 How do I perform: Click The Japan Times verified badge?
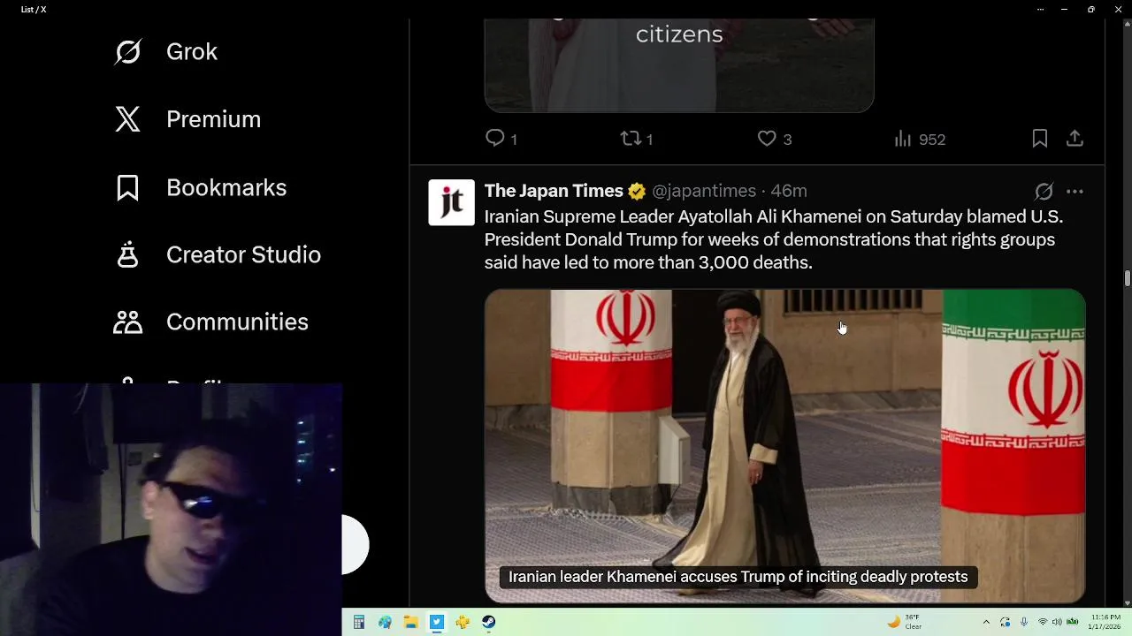tap(637, 192)
